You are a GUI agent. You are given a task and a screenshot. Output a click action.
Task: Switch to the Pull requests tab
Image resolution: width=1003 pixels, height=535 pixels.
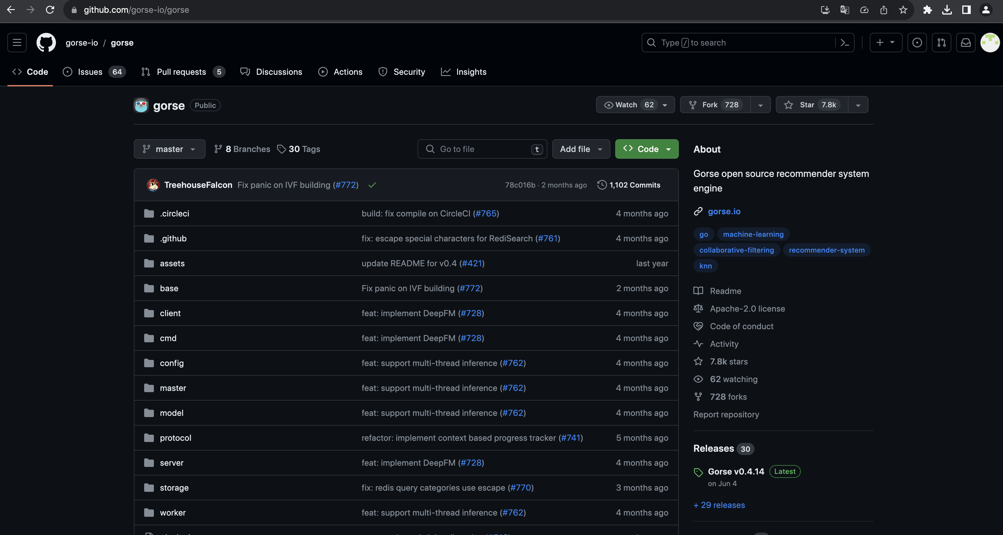coord(183,72)
